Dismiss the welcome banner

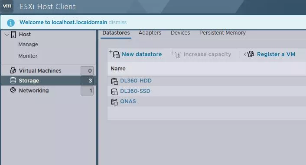[117, 22]
